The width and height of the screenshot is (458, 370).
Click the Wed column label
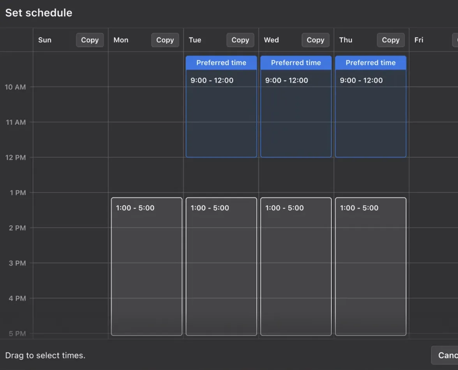click(271, 40)
